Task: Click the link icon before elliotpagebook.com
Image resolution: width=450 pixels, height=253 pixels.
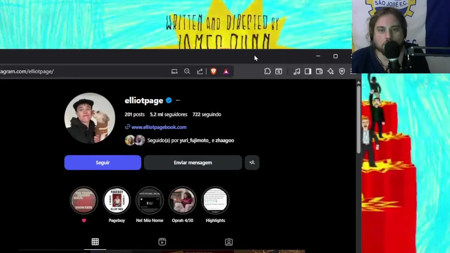Action: (128, 127)
